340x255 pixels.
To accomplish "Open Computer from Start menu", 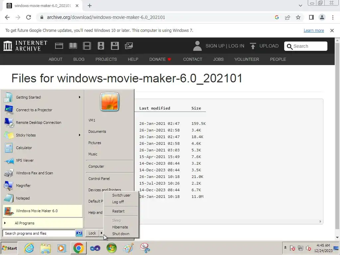I will 109,166.
